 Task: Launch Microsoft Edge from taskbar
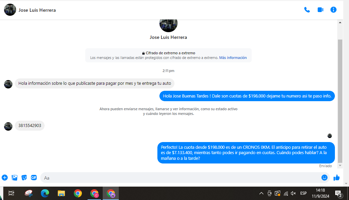coord(45,193)
